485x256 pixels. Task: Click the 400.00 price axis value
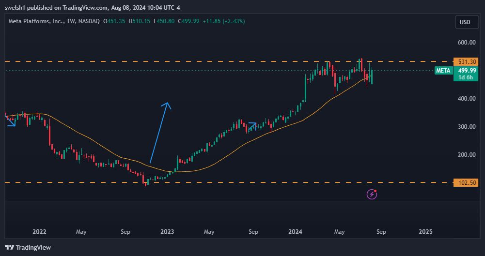467,99
